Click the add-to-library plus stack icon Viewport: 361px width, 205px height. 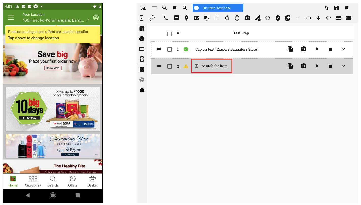click(288, 18)
